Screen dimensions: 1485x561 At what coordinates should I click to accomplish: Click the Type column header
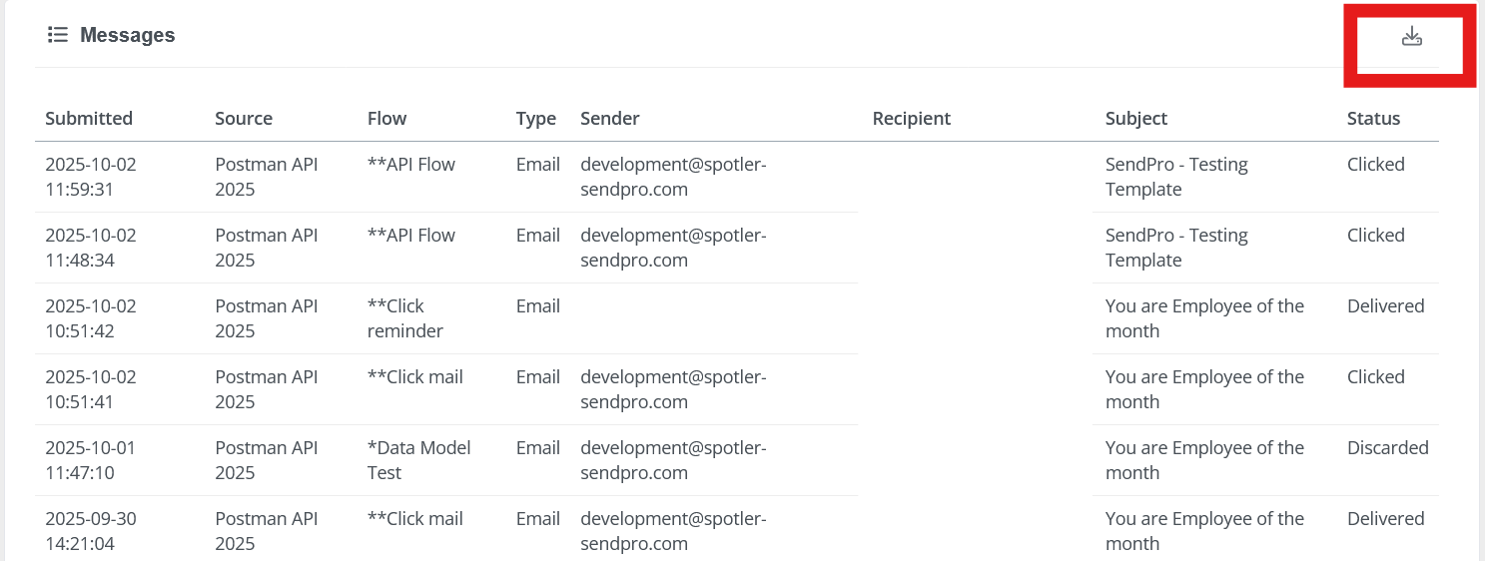pos(535,119)
